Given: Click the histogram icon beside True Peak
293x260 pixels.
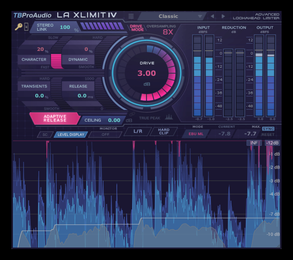Looking at the screenshot, I should point(169,117).
